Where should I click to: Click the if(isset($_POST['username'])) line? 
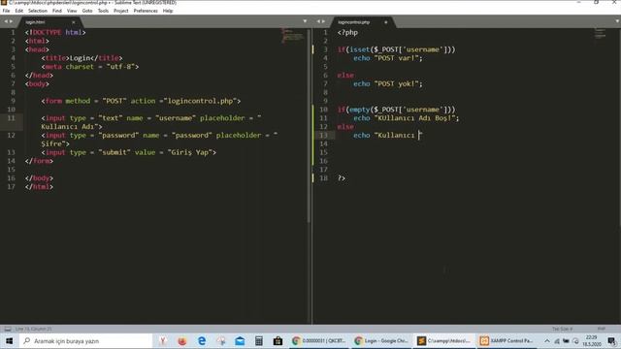point(397,49)
